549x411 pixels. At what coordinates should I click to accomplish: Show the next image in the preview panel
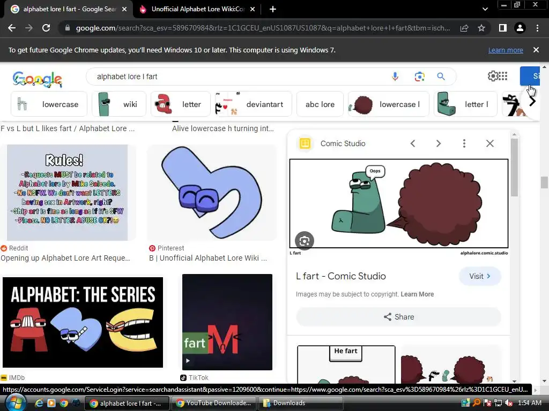click(439, 143)
